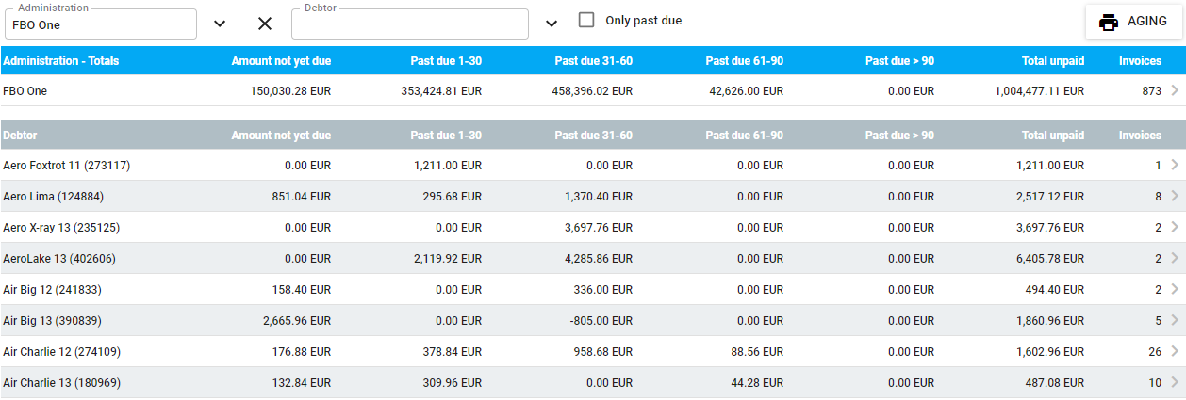1186x400 pixels.
Task: Click the Total unpaid column header in Debtor table
Action: 1053,136
